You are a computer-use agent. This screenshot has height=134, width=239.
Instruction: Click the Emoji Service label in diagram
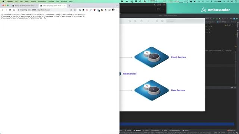click(179, 57)
